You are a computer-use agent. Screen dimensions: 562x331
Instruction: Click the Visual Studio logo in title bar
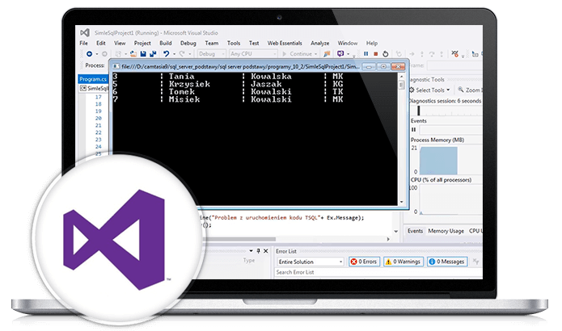pos(84,30)
